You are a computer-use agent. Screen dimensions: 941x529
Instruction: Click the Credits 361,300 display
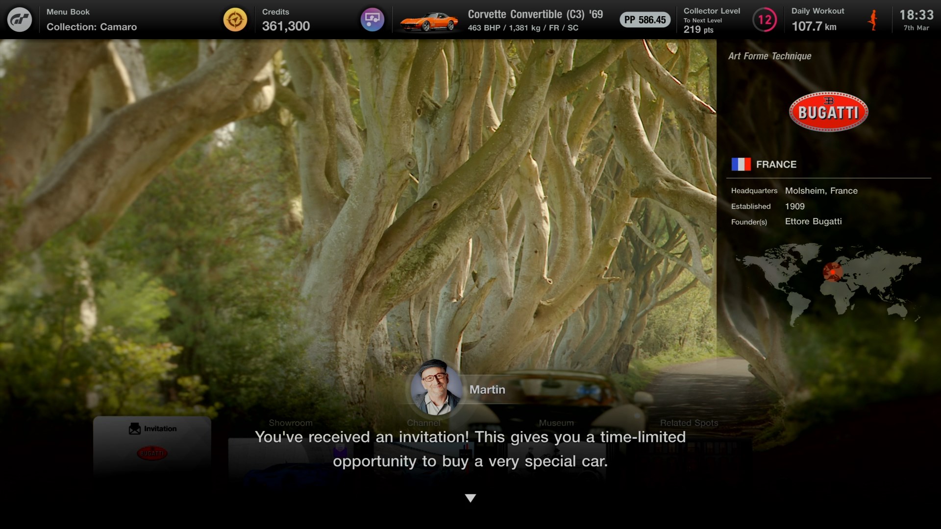click(286, 20)
